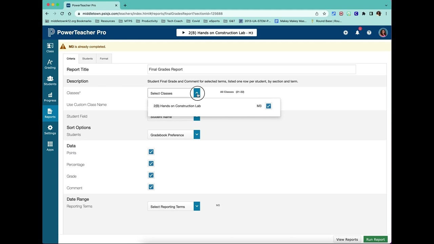Click the plus quick-create icon in header
The width and height of the screenshot is (434, 244).
[346, 33]
